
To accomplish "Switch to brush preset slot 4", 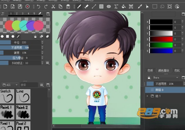I will coord(28,13).
